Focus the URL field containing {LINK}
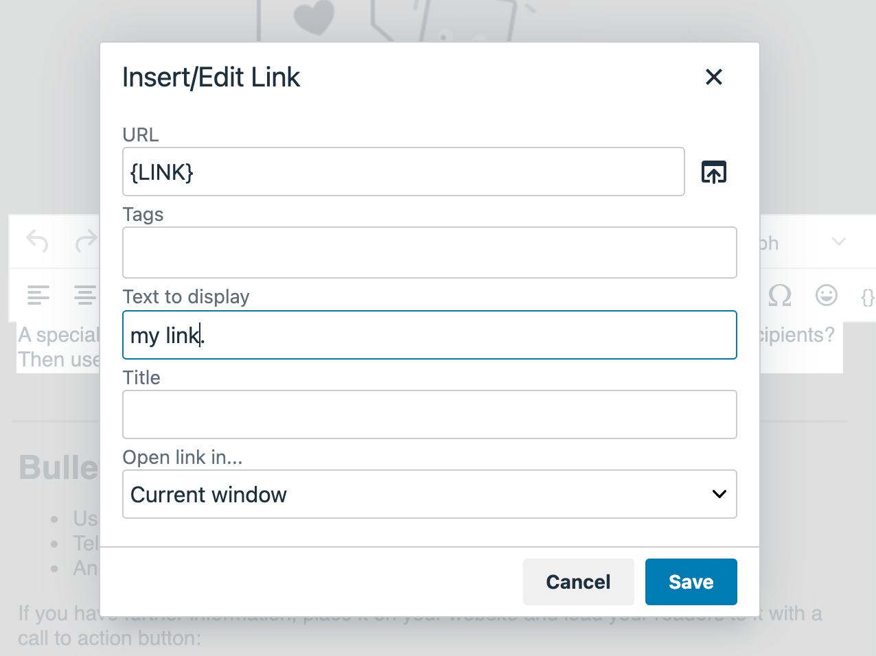The image size is (876, 656). [x=404, y=172]
